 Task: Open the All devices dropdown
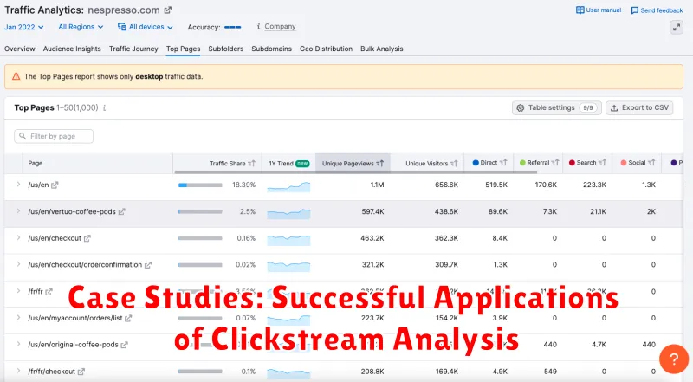[x=145, y=27]
